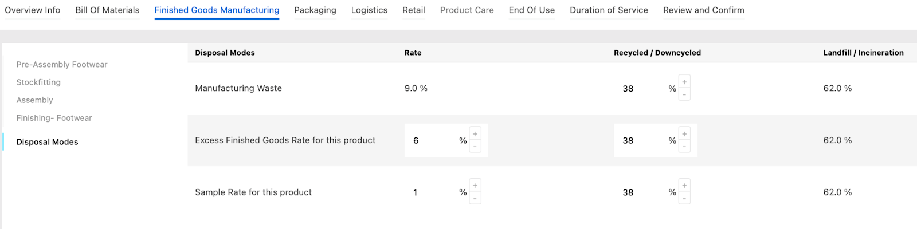Image resolution: width=917 pixels, height=229 pixels.
Task: Decrement Sample Rate recycled percentage
Action: pyautogui.click(x=684, y=199)
